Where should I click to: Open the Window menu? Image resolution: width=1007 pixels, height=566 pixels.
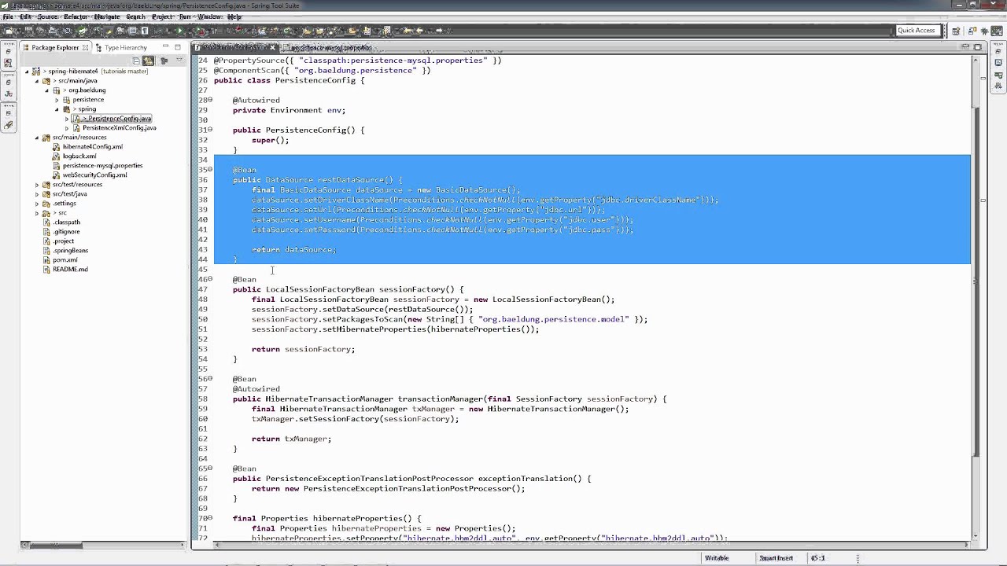[x=210, y=17]
